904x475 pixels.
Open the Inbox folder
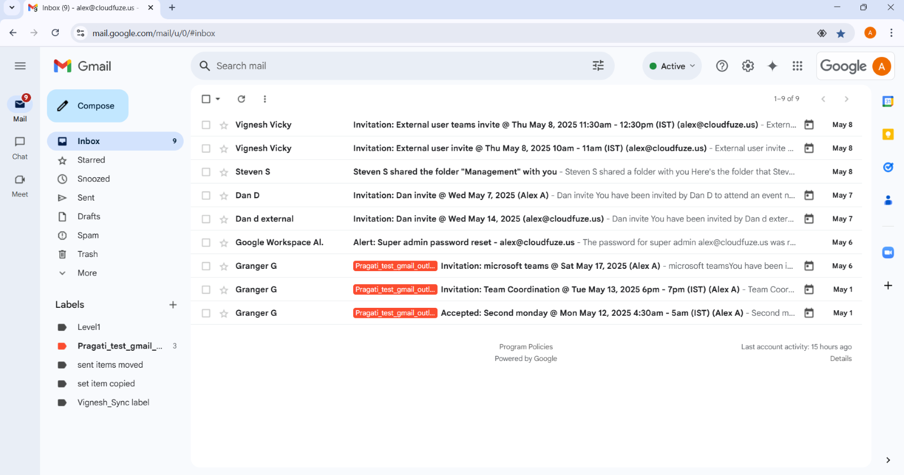[115, 141]
